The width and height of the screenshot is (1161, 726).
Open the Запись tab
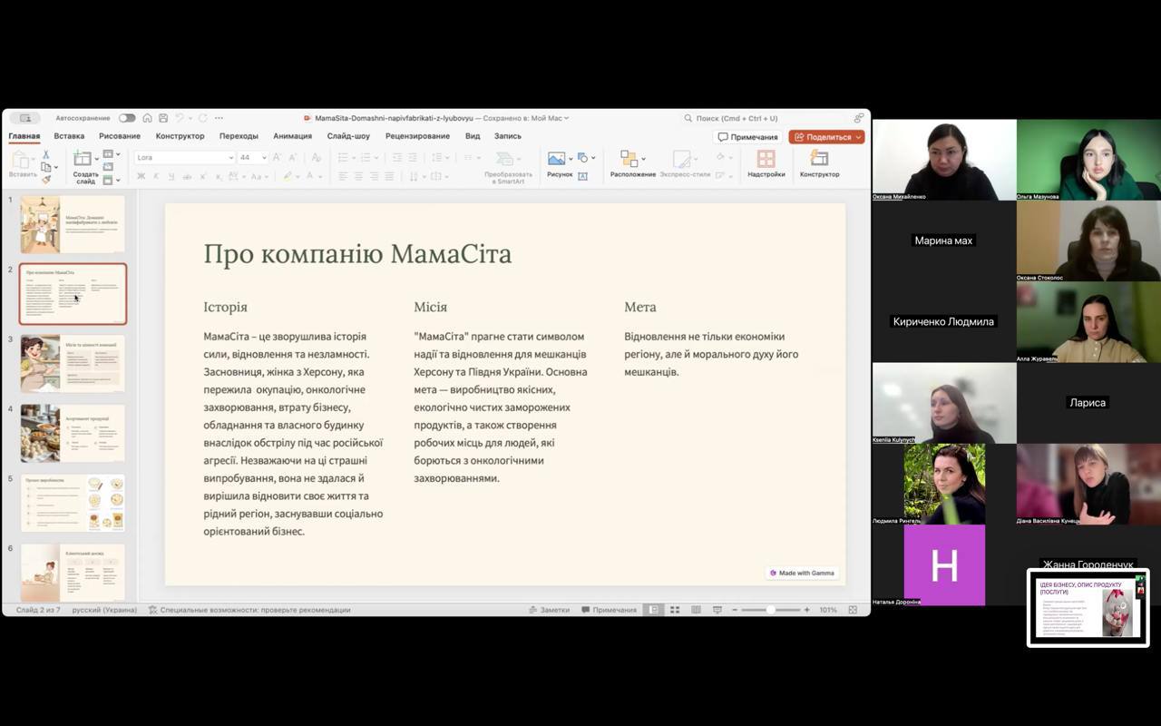coord(508,136)
